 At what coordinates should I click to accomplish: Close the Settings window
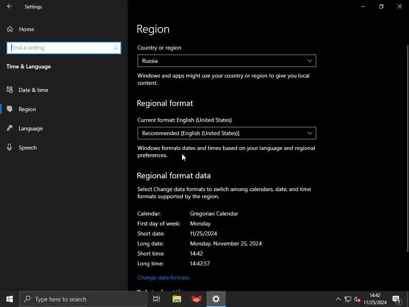click(399, 6)
